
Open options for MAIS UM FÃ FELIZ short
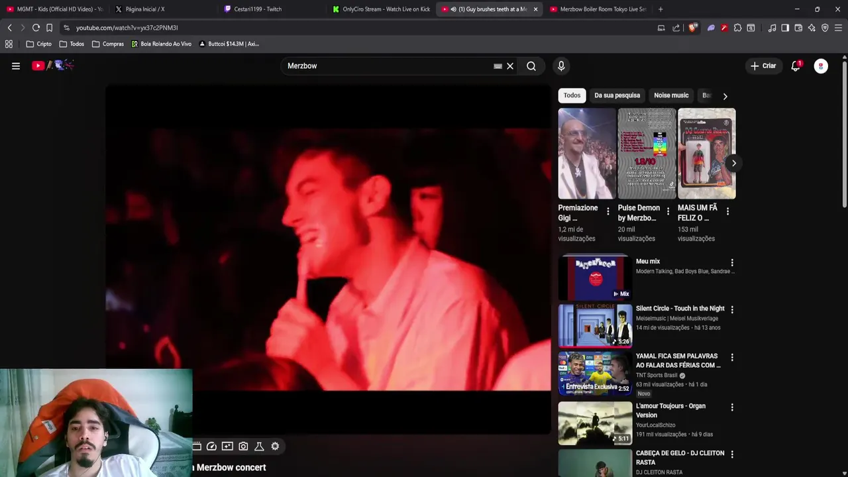click(x=727, y=211)
